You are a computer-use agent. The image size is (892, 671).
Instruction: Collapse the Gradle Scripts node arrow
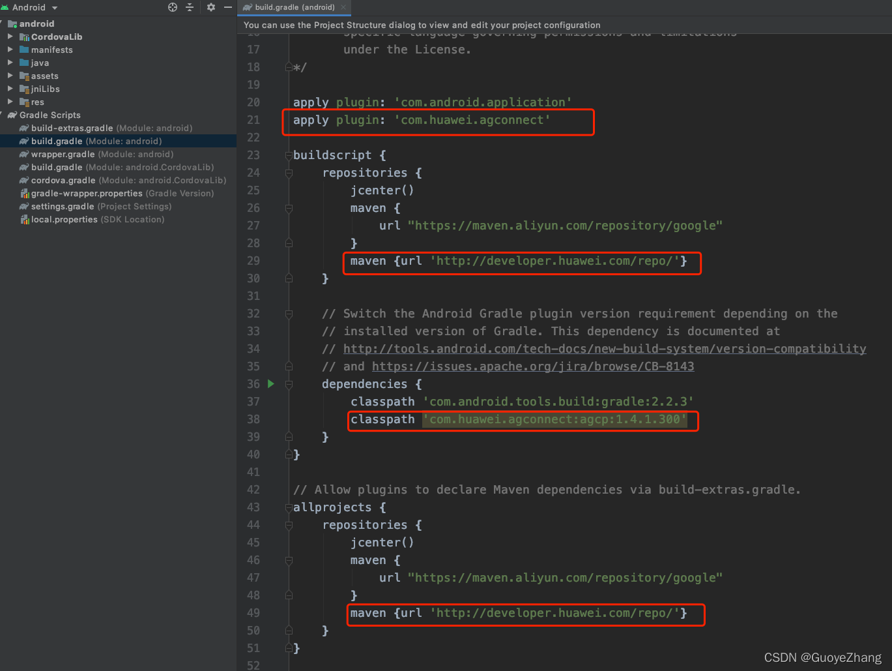pyautogui.click(x=2, y=115)
